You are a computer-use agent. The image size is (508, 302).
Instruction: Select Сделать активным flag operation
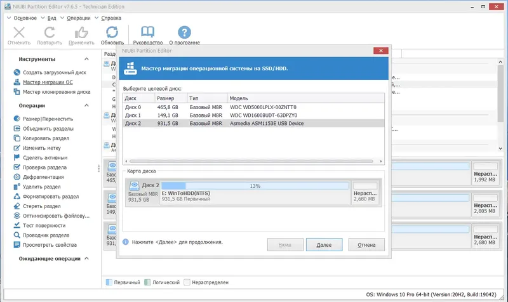point(45,157)
